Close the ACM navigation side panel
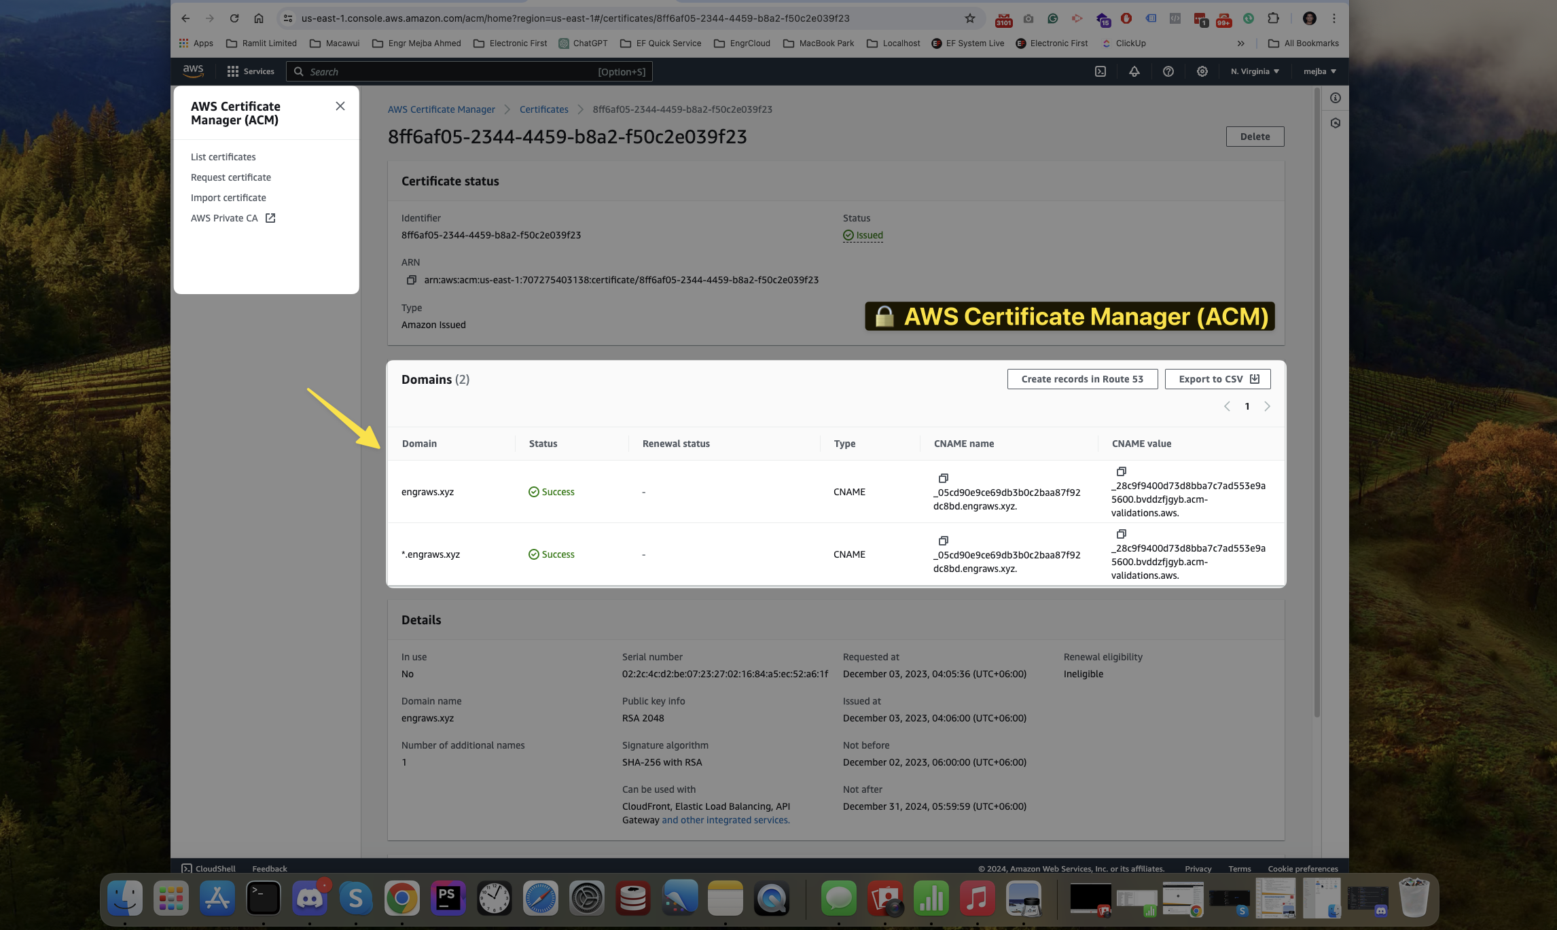The width and height of the screenshot is (1557, 930). 340,106
